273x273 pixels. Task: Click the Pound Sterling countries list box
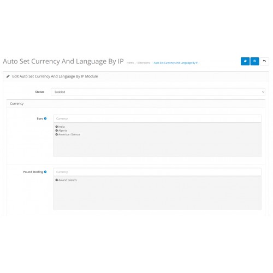[x=157, y=193]
